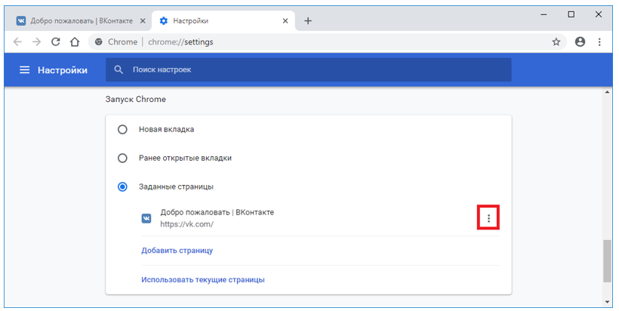The image size is (619, 311).
Task: Bookmark this page with the star icon
Action: (x=556, y=42)
